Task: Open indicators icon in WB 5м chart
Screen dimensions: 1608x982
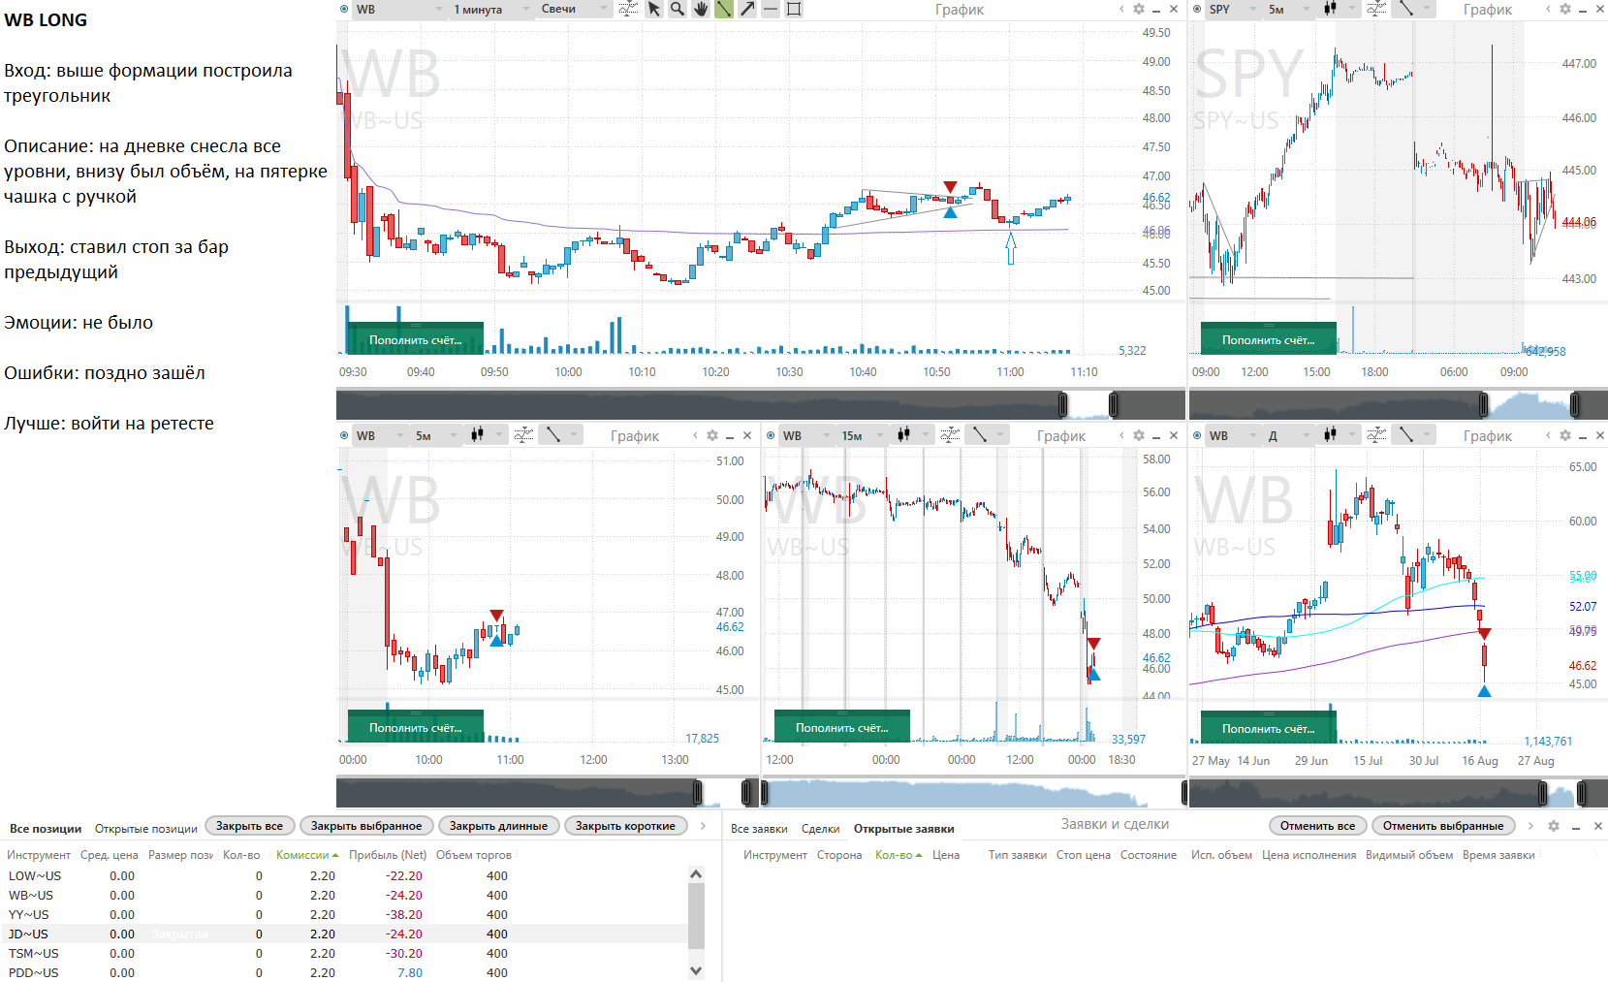Action: (523, 435)
